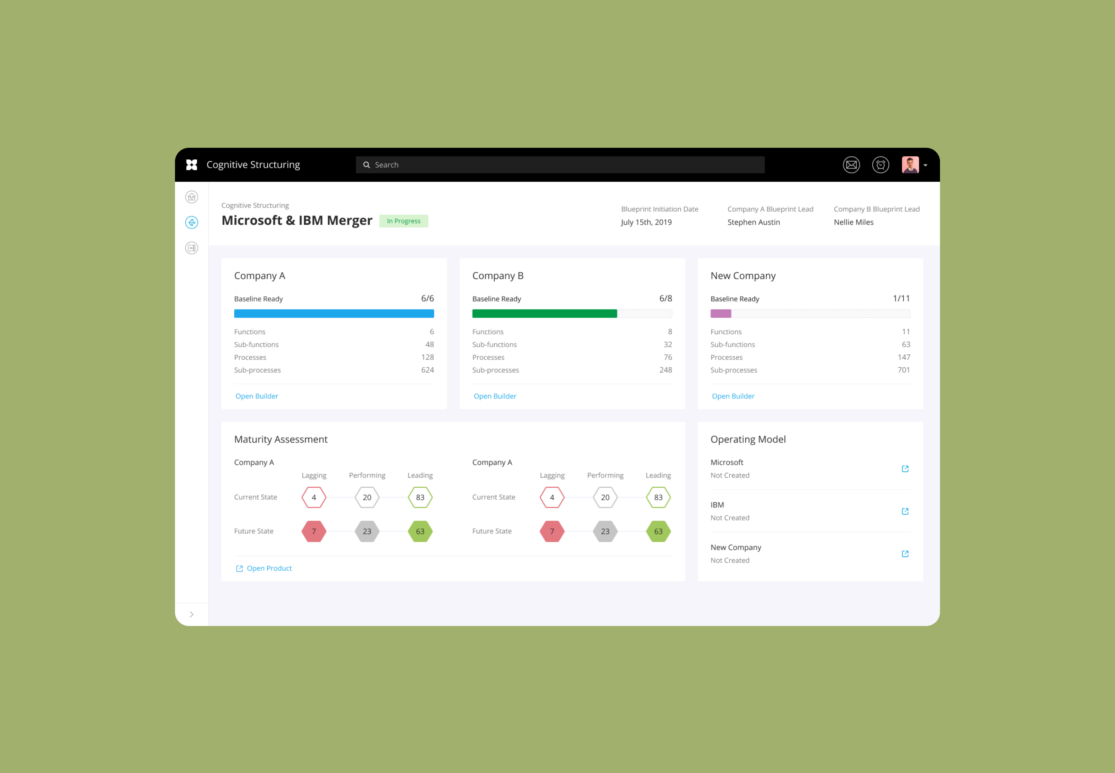Click the icon beside Open Product

pyautogui.click(x=239, y=569)
